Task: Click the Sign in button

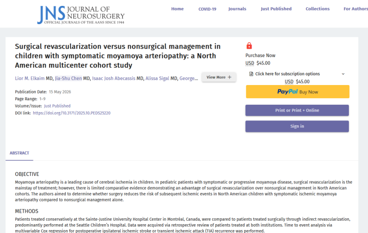Action: coord(297,126)
